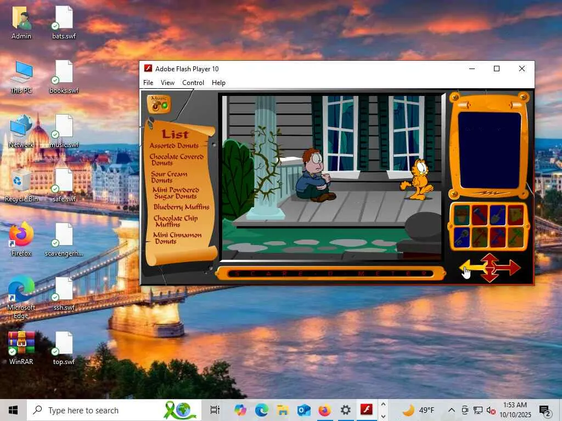Click the Flash Player taskbar button
The height and width of the screenshot is (421, 562).
click(366, 410)
